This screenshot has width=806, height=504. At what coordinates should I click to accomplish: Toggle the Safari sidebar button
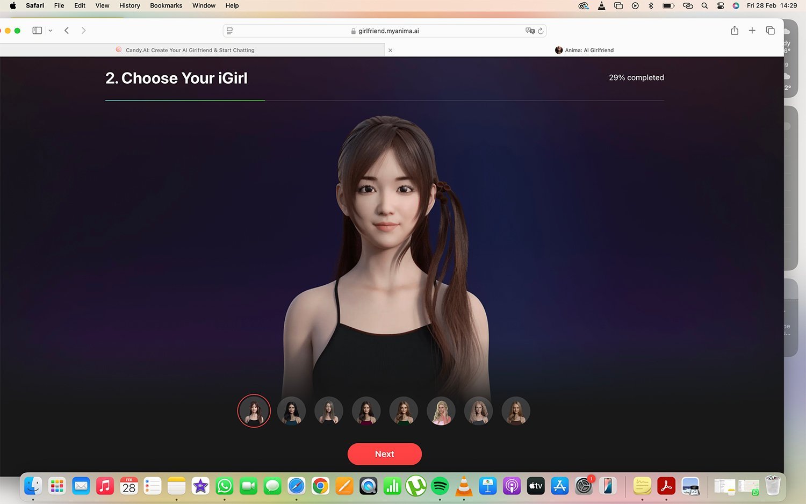point(37,31)
